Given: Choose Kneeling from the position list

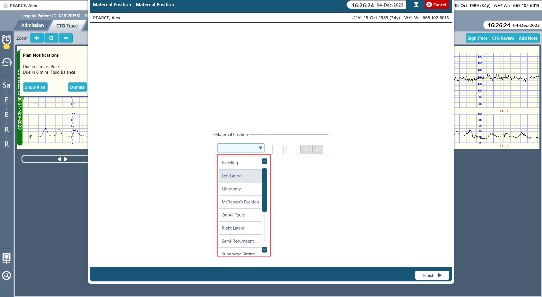Looking at the screenshot, I should pyautogui.click(x=240, y=163).
